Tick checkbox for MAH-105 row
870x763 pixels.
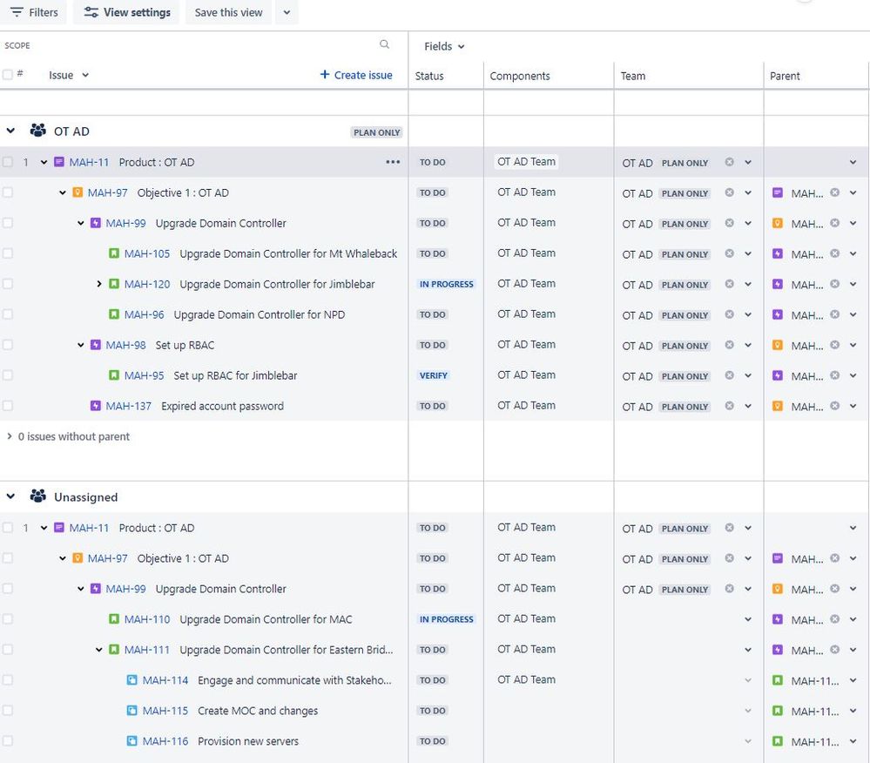pyautogui.click(x=7, y=253)
